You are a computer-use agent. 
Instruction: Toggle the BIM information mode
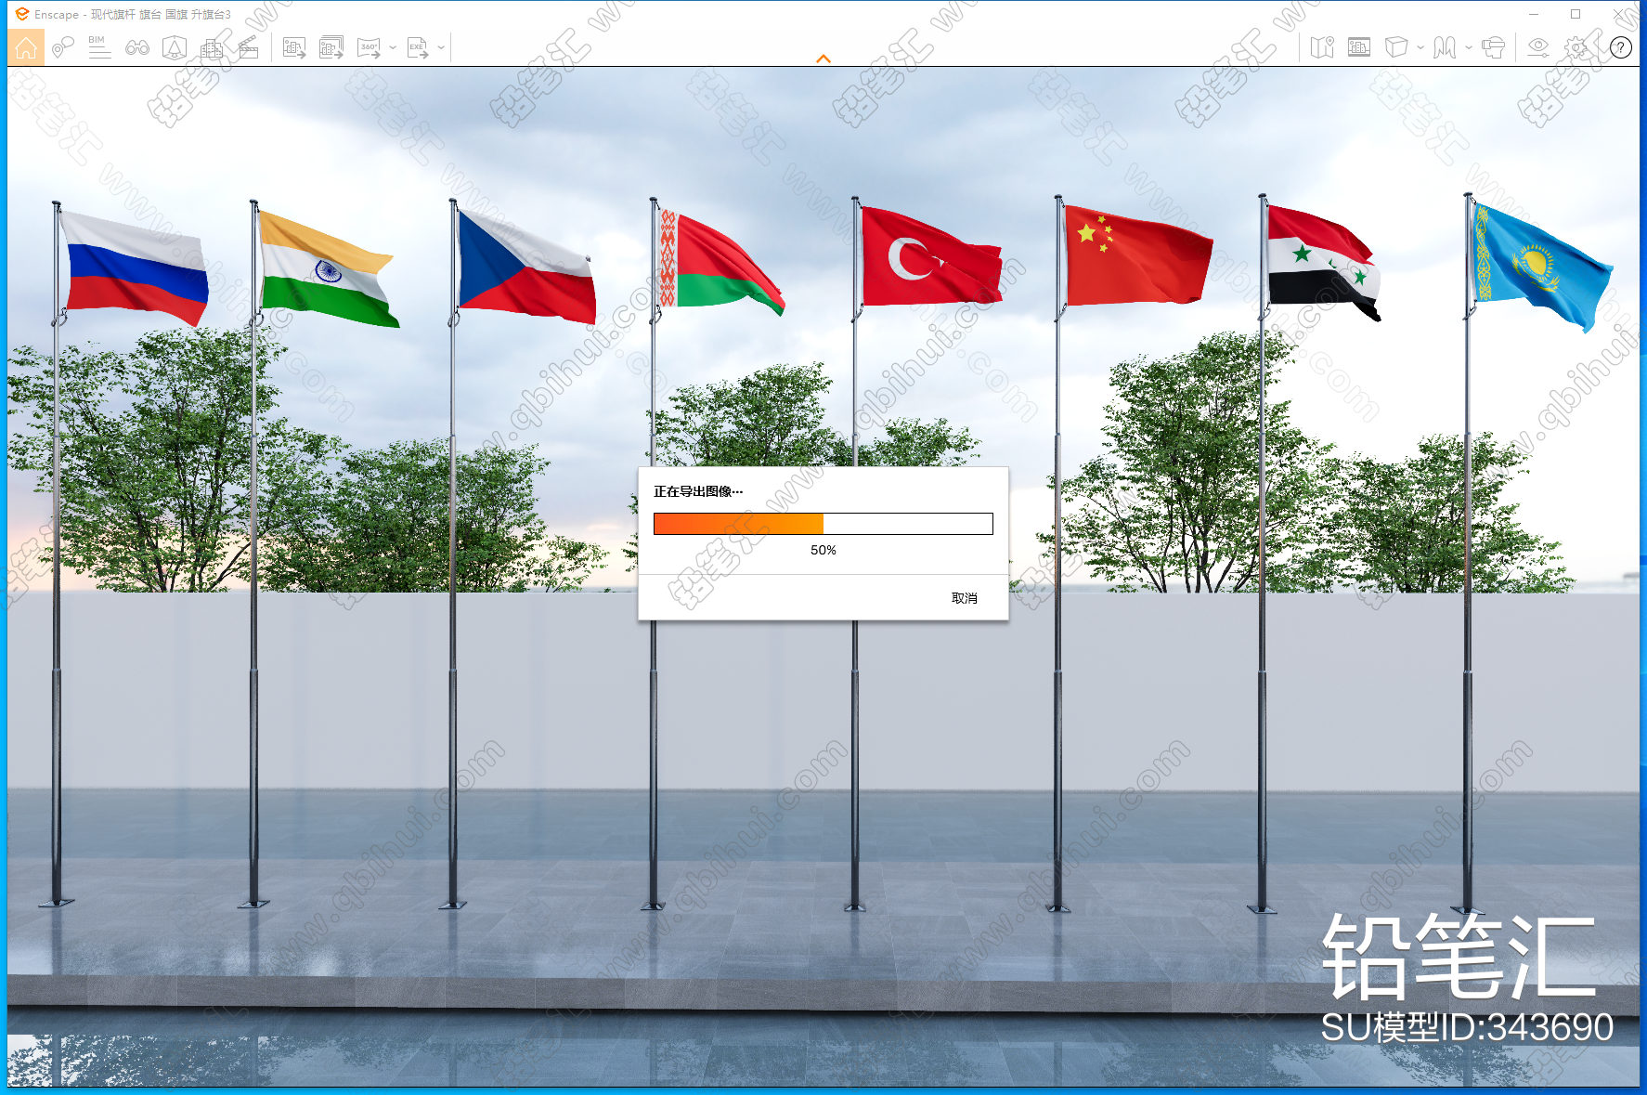99,47
